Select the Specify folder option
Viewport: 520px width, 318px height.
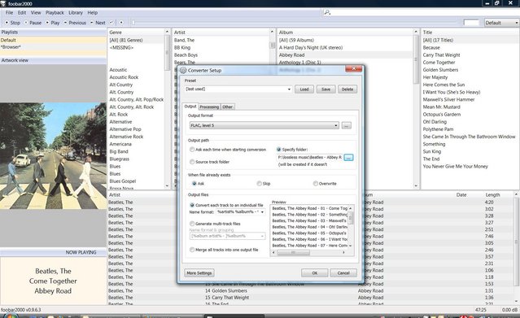(278, 150)
